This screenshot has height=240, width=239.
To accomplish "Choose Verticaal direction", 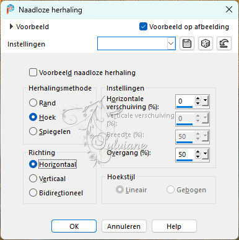I will pyautogui.click(x=33, y=179).
